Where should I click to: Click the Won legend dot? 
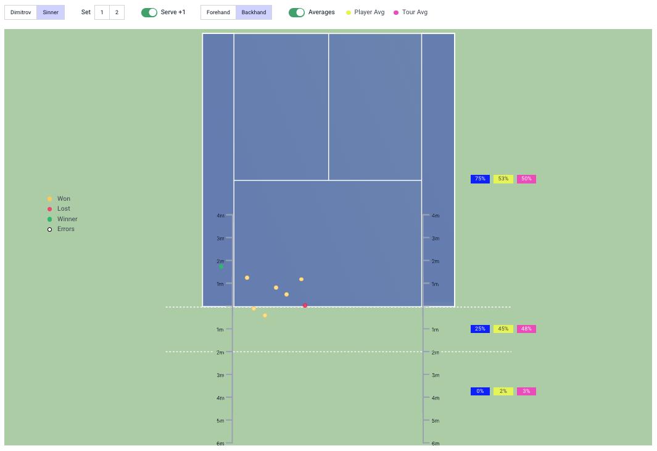pos(50,199)
